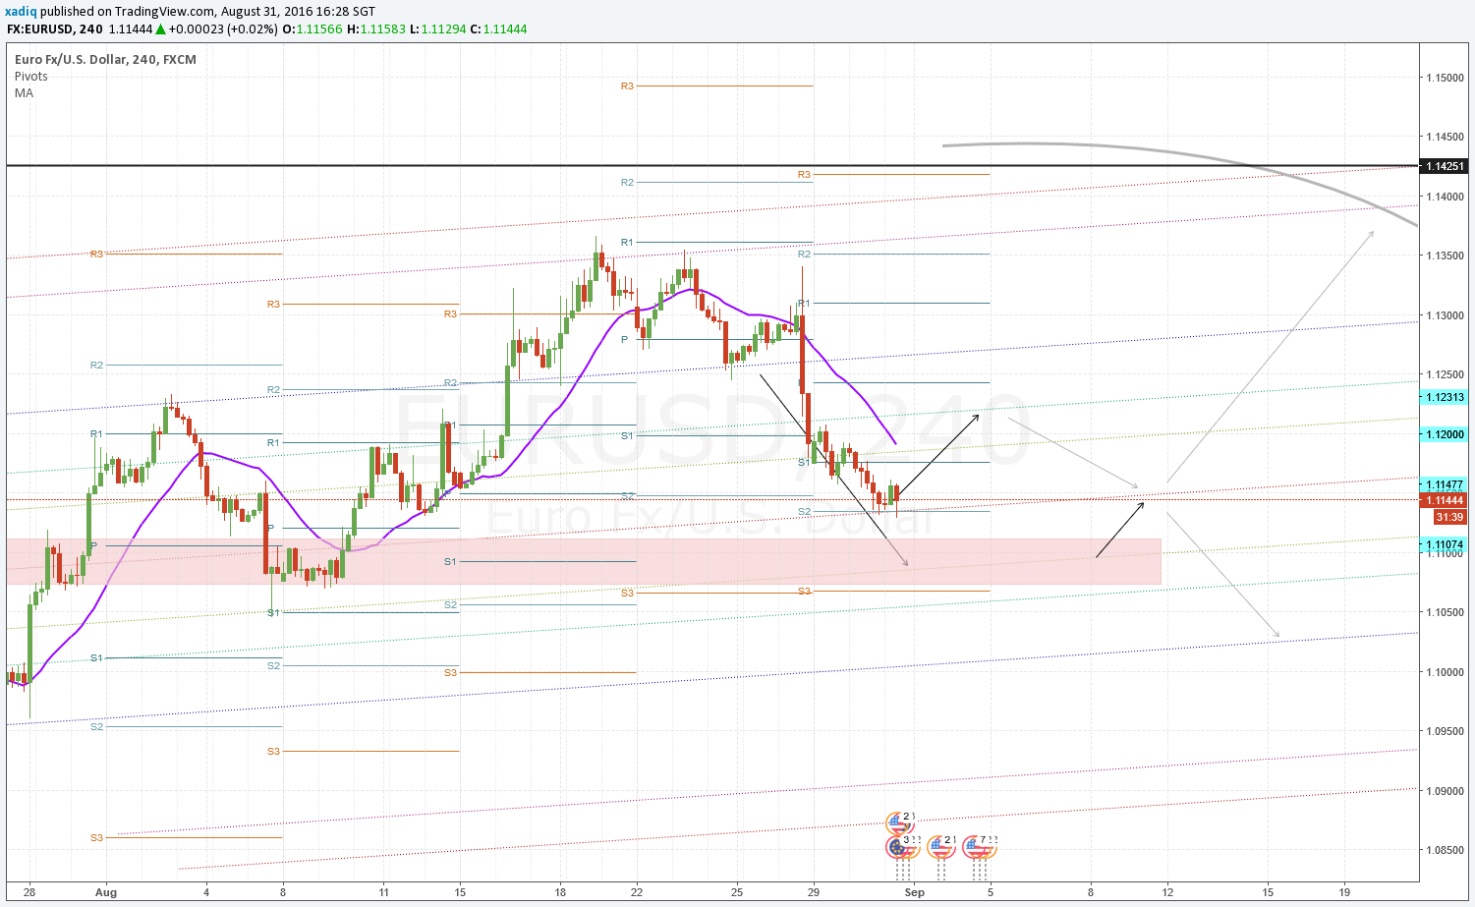Click cyan price label 1.11074
The width and height of the screenshot is (1475, 907).
coord(1445,544)
